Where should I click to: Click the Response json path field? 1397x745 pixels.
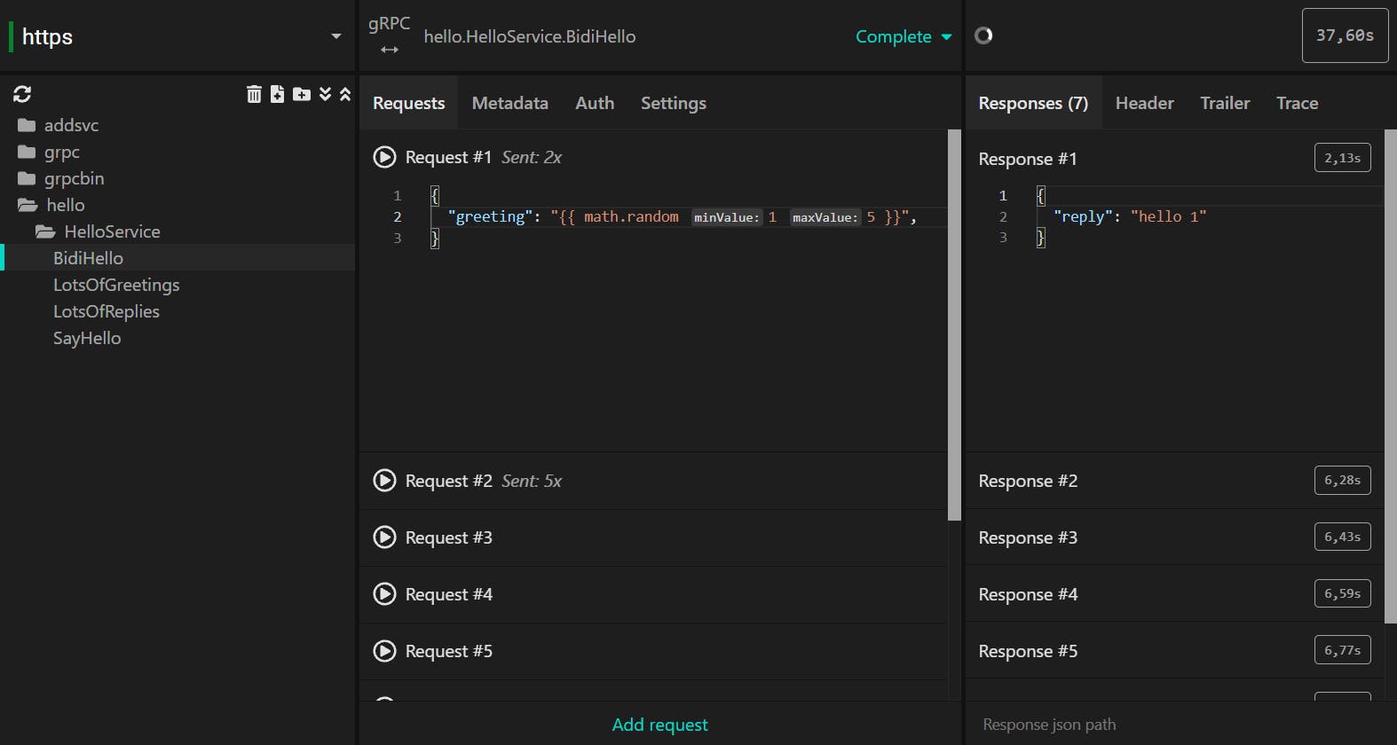pyautogui.click(x=1180, y=725)
